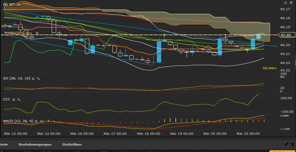296x152 pixels.
Task: Remove the SO stochastic indicator
Action: coord(33,79)
